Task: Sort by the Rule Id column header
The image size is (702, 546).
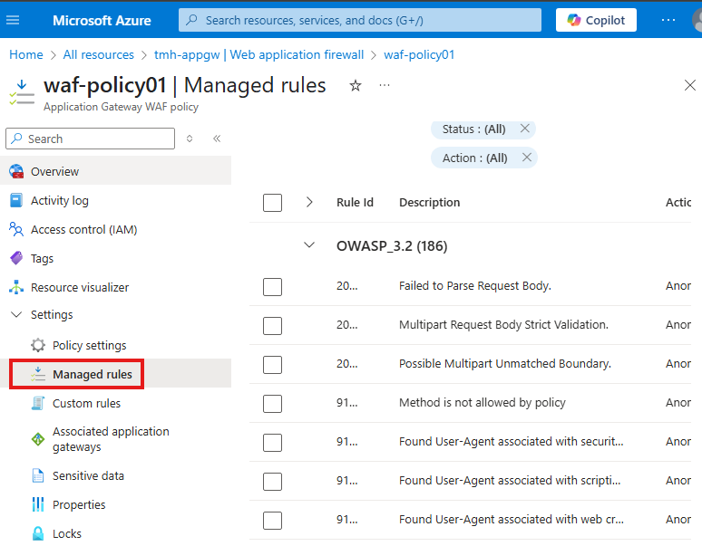Action: [x=355, y=203]
